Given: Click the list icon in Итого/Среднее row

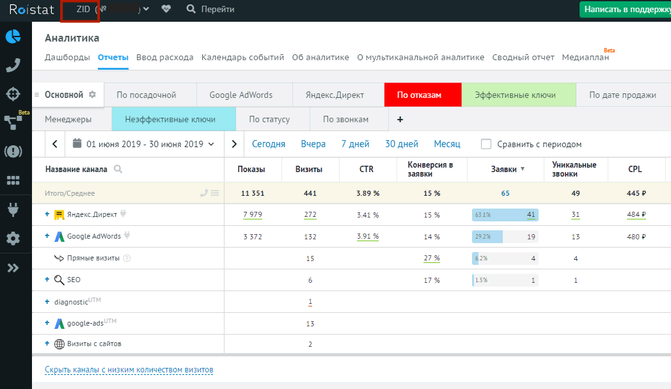Looking at the screenshot, I should click(x=215, y=193).
